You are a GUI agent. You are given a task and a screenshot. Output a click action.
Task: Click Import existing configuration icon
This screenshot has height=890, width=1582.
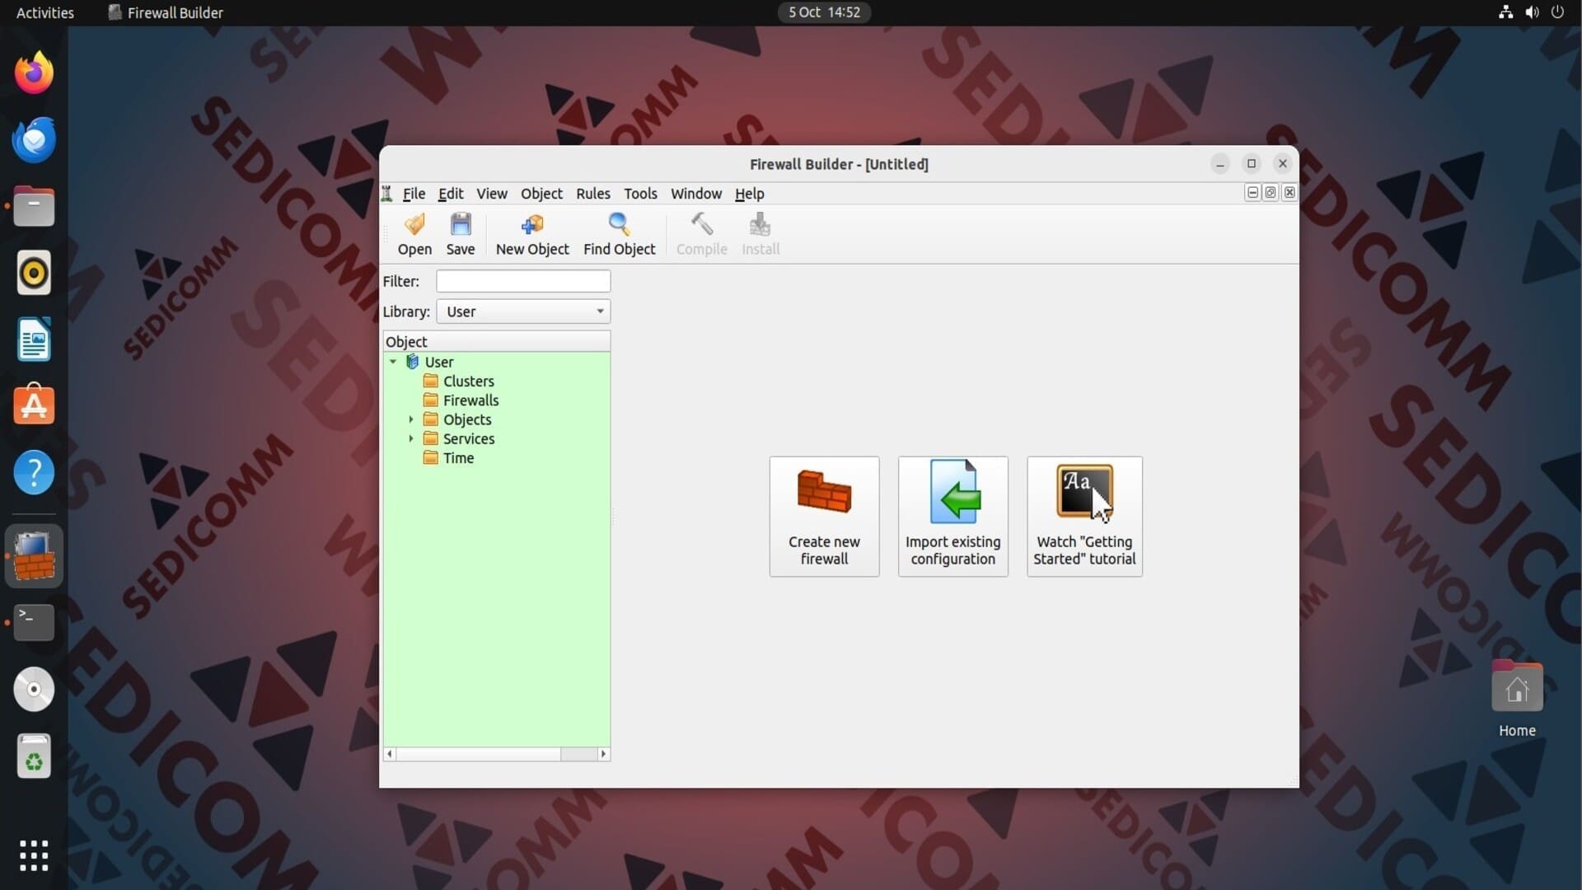pos(954,492)
